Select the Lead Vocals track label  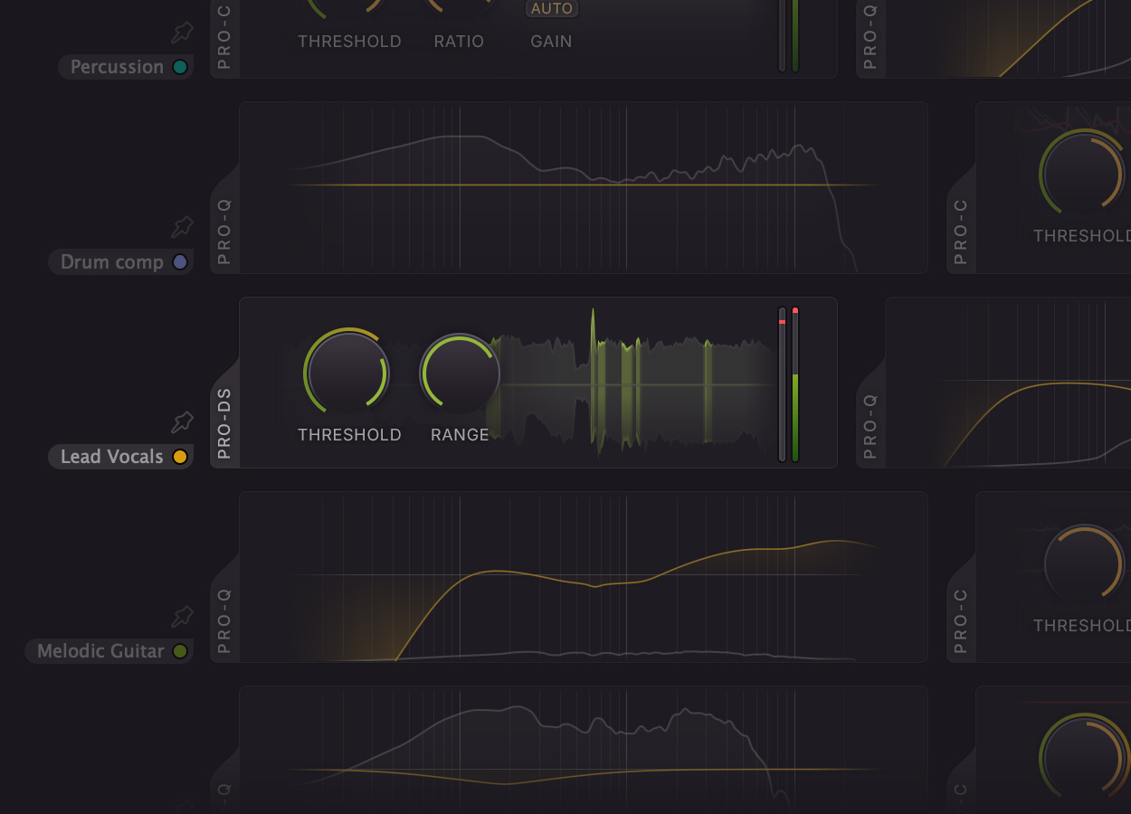[x=111, y=457]
